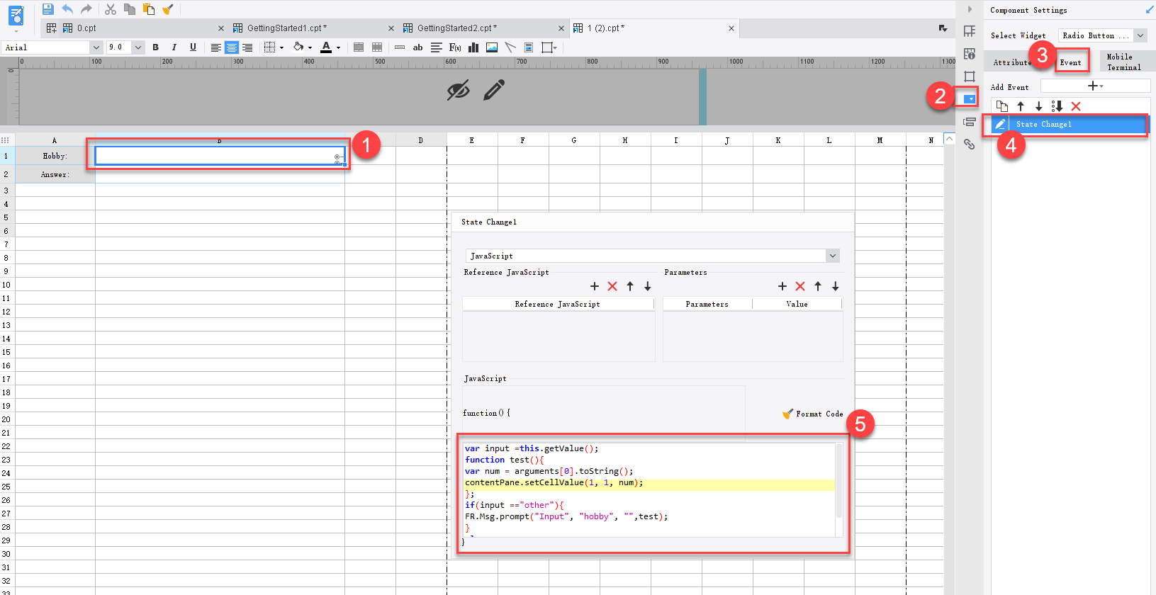1156x595 pixels.
Task: Delete the selected event with red X
Action: click(x=1076, y=106)
